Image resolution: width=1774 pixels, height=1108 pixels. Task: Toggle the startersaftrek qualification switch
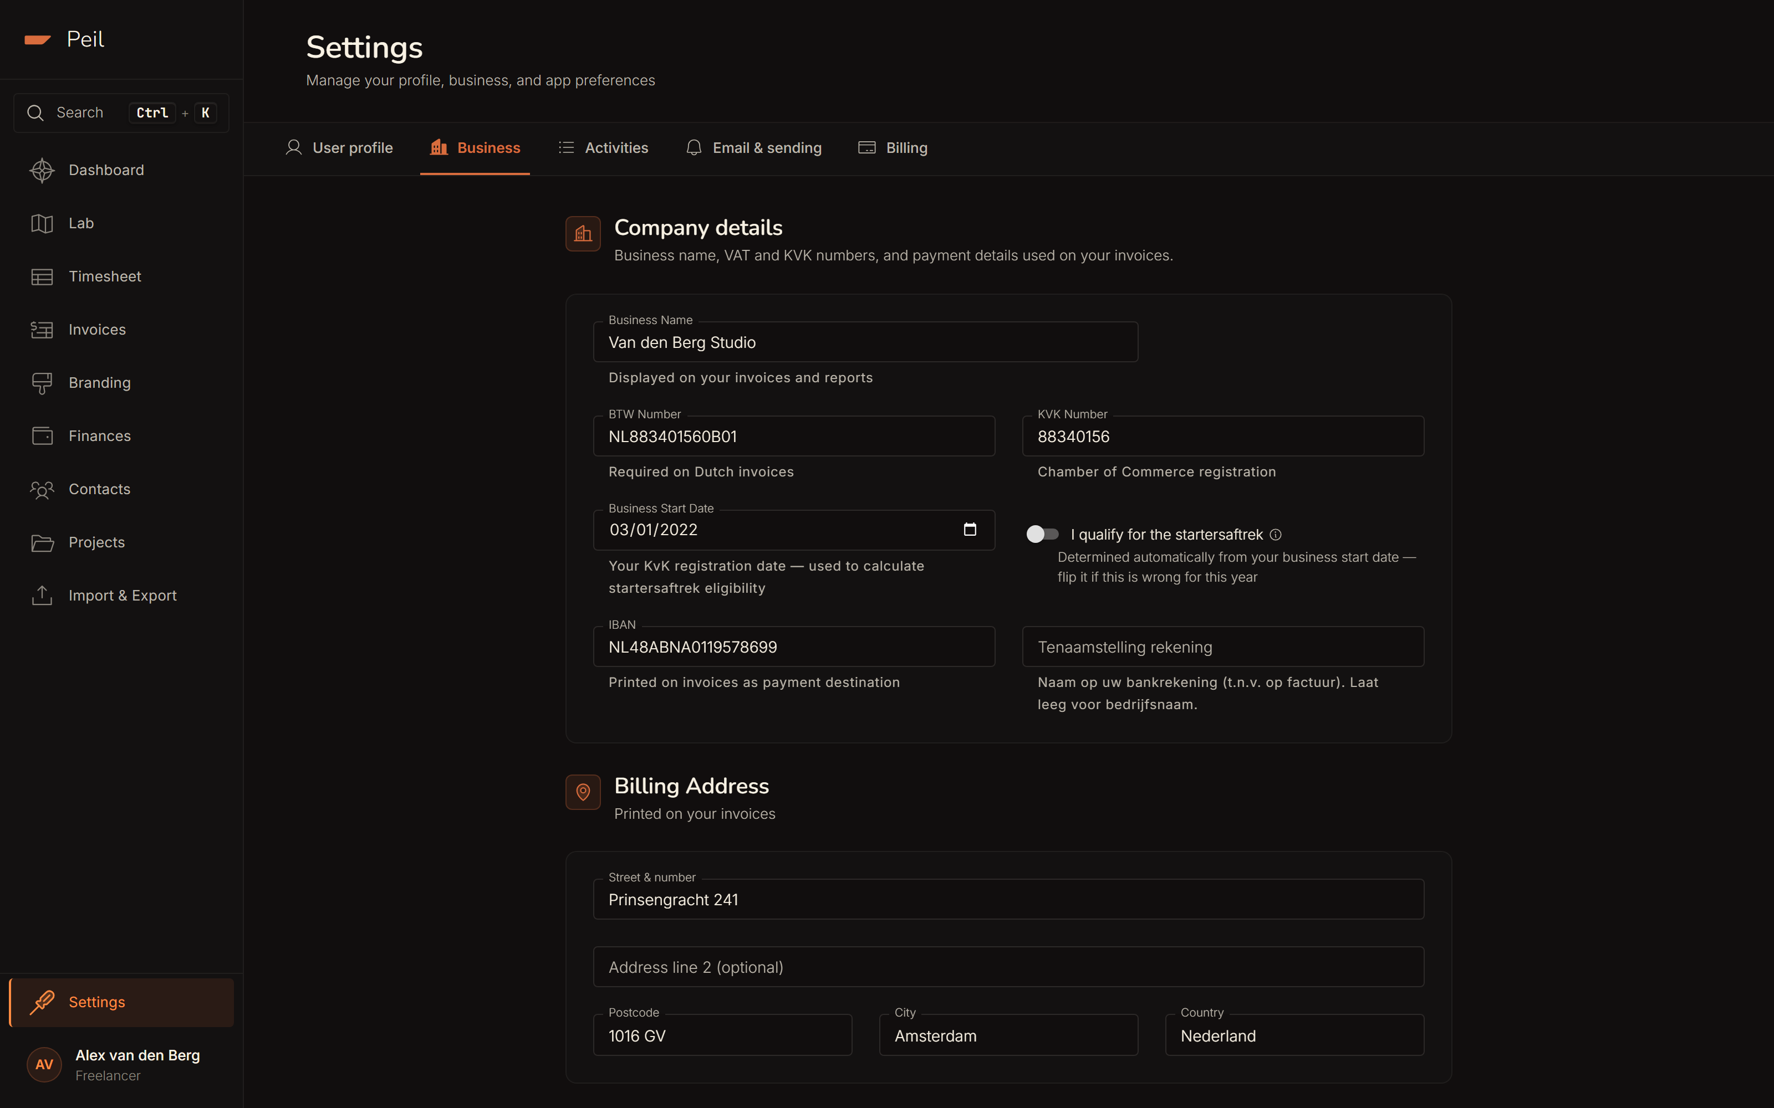coord(1042,534)
